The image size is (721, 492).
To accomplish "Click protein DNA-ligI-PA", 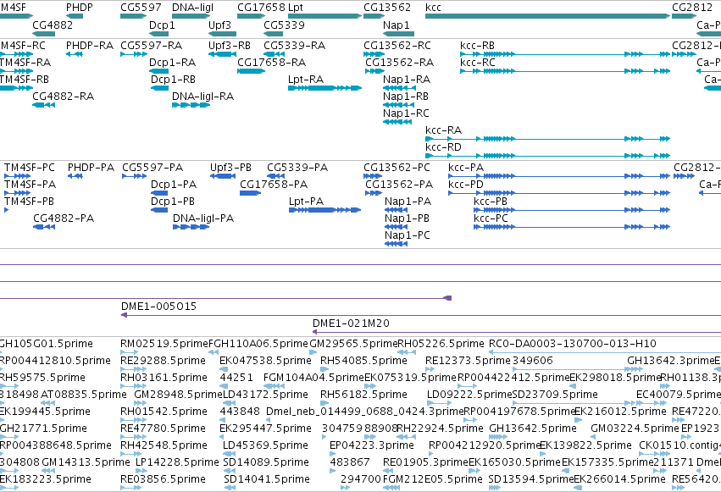I will click(x=191, y=227).
